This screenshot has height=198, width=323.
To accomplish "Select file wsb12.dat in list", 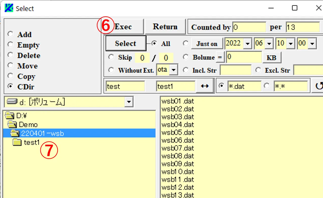I will click(x=178, y=187).
